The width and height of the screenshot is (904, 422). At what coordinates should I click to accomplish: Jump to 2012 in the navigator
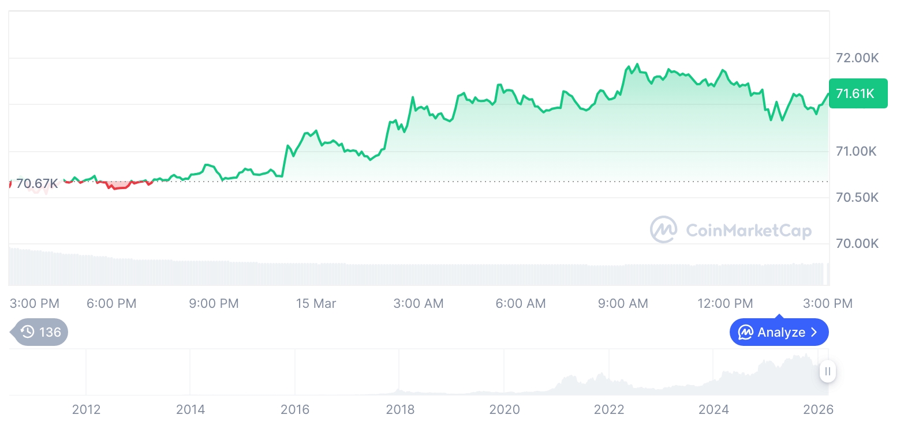[86, 409]
